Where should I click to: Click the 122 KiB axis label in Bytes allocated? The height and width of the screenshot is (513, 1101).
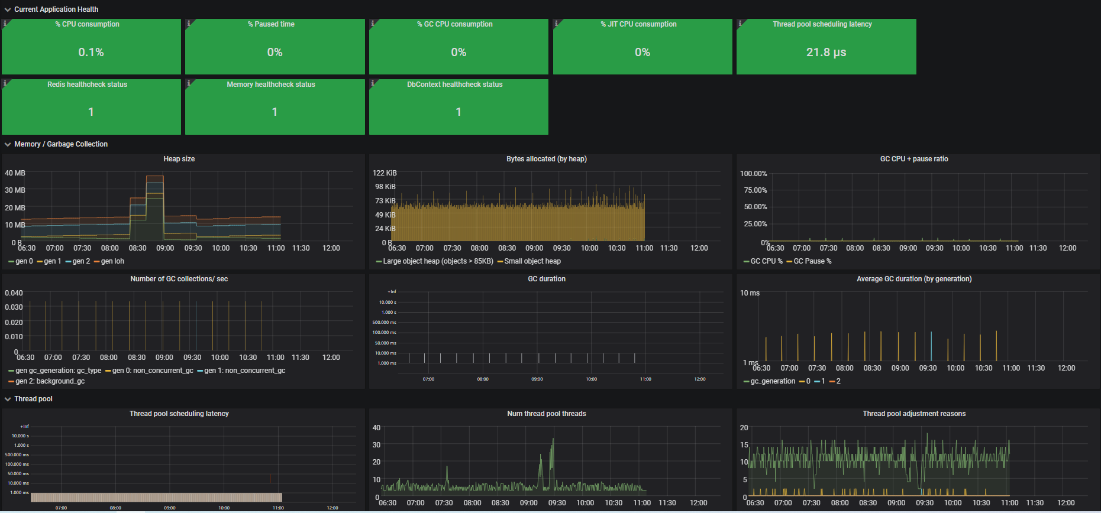(x=385, y=173)
